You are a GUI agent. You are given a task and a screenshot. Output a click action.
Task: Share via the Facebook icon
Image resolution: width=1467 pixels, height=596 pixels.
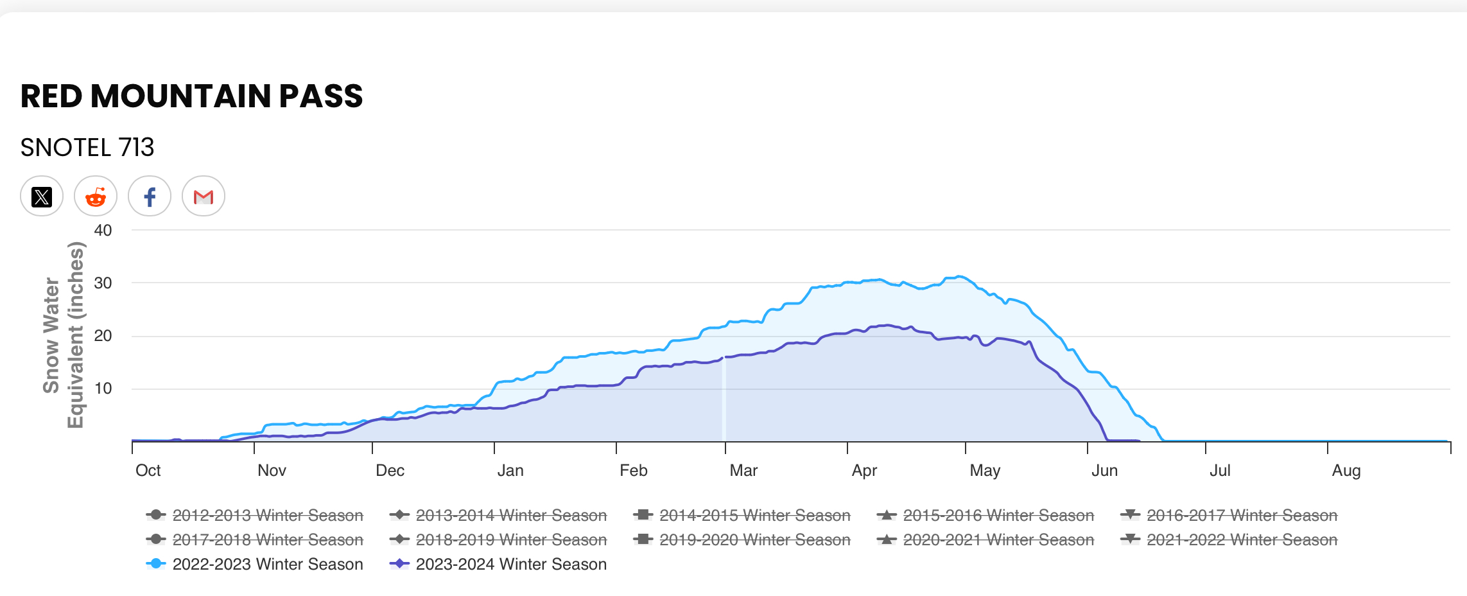coord(150,197)
